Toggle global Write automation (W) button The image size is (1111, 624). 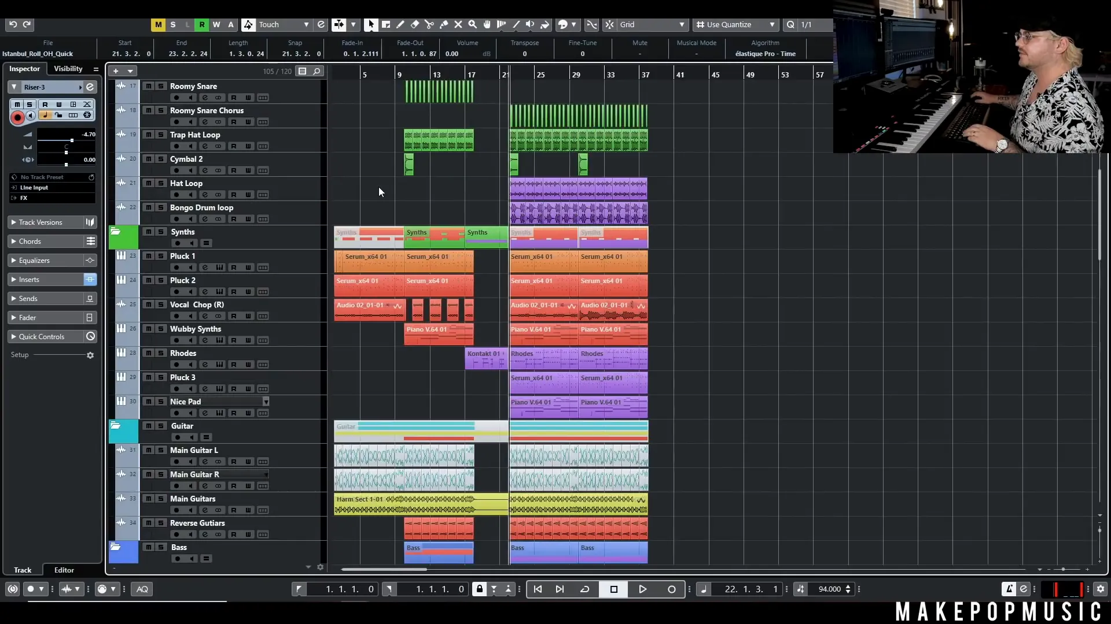click(216, 24)
